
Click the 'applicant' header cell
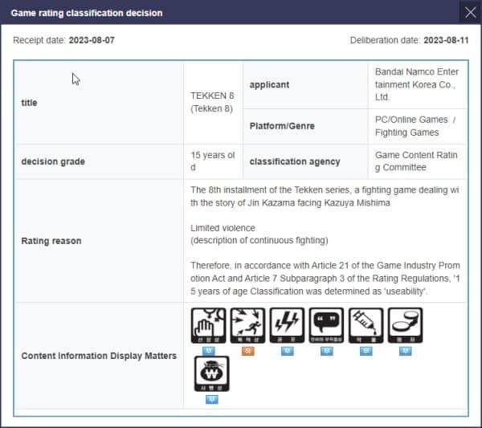coord(305,85)
